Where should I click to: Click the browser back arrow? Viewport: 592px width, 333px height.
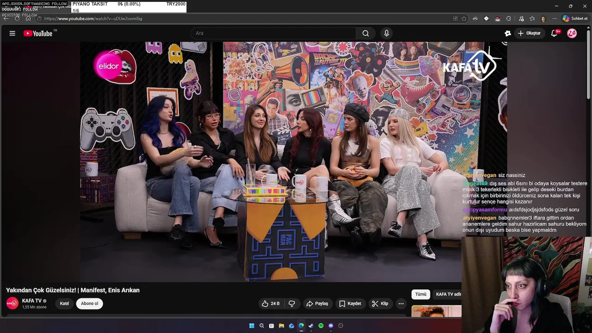pos(6,18)
